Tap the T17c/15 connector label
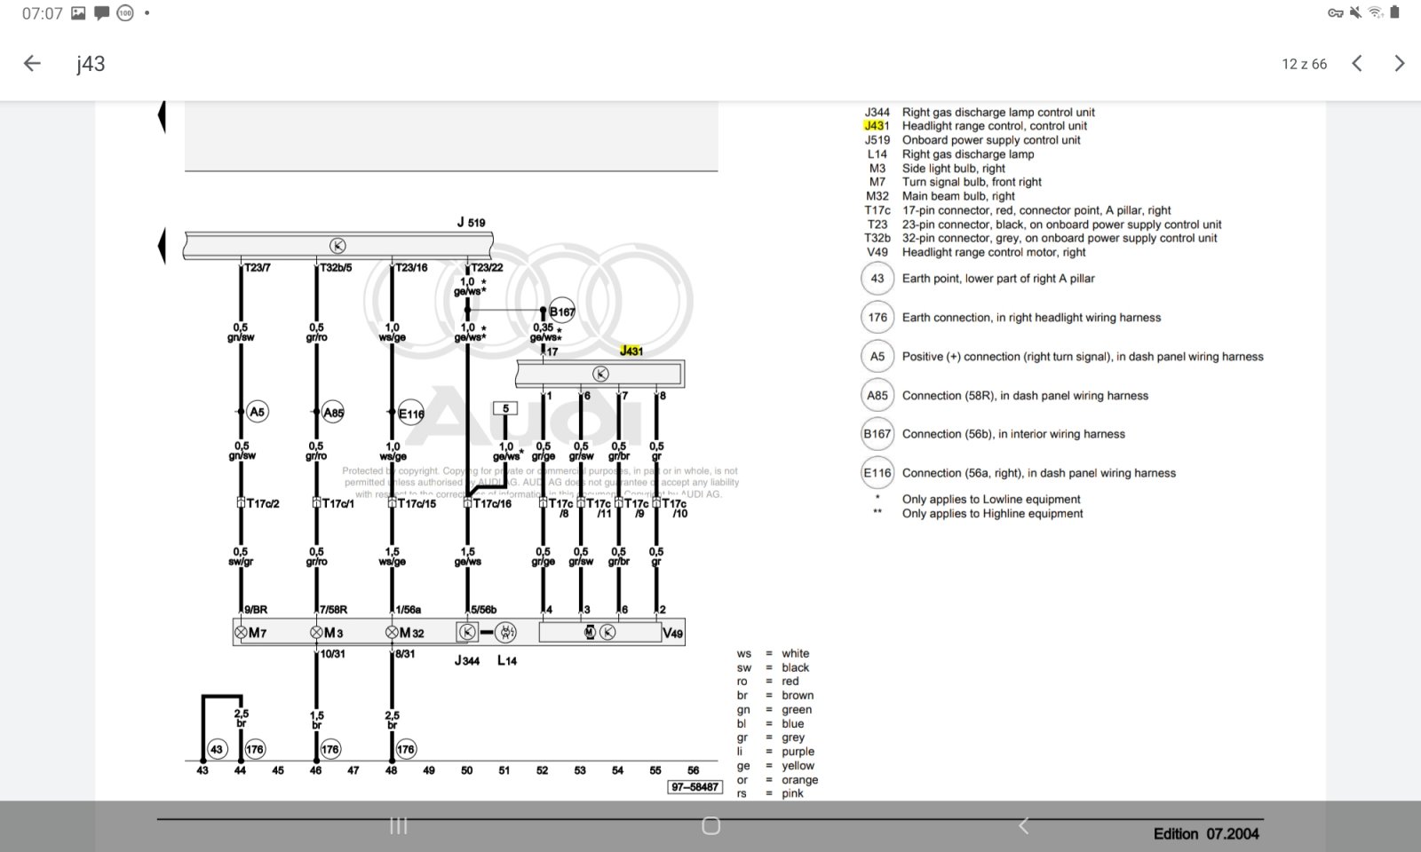 coord(417,503)
